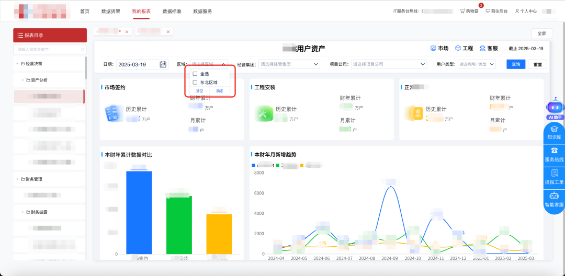Viewport: 565px width, 276px height.
Task: Click the 查询 query button
Action: (516, 64)
